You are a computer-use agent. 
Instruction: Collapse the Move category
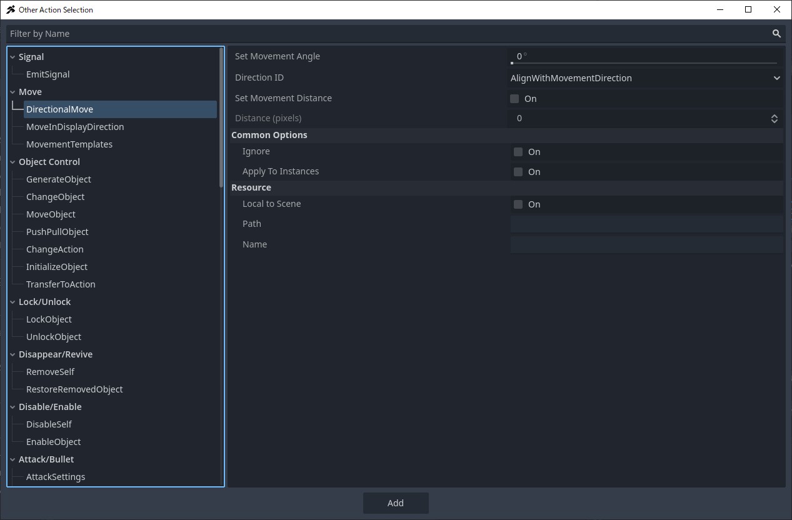13,92
